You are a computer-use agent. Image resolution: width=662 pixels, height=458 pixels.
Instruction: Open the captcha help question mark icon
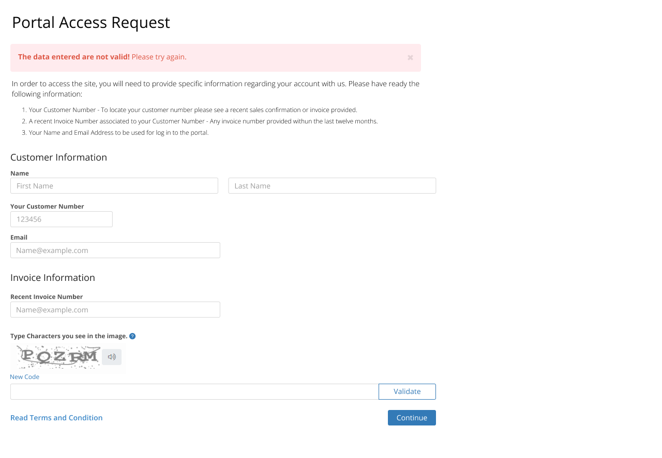132,336
